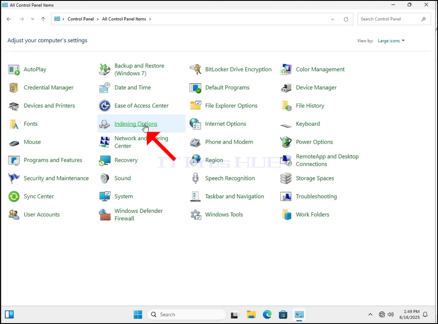Click the Date and Time calendar icon

point(104,88)
